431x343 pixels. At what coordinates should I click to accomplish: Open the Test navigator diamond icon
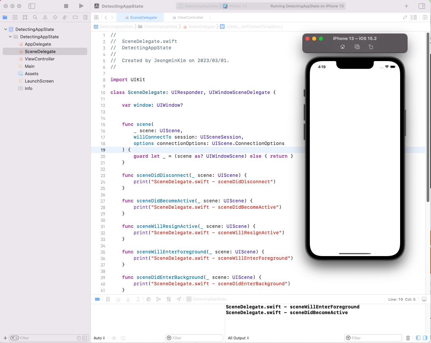[x=55, y=17]
